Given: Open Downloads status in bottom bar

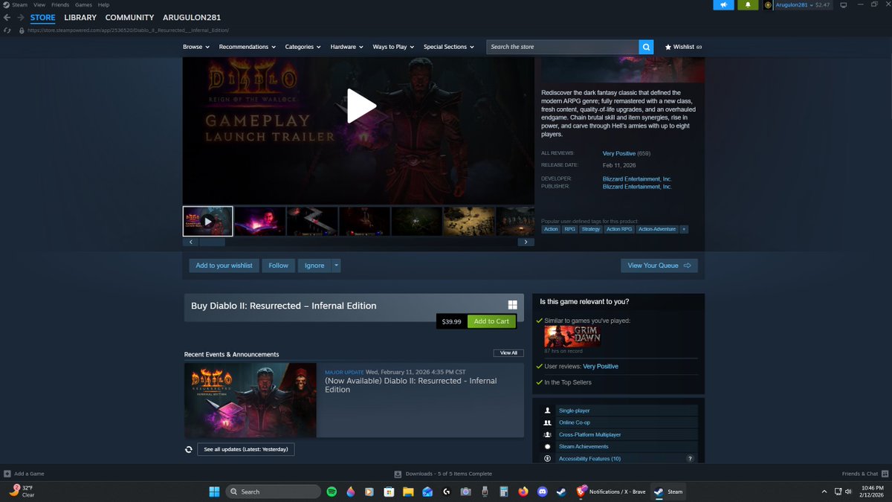Looking at the screenshot, I should (443, 474).
